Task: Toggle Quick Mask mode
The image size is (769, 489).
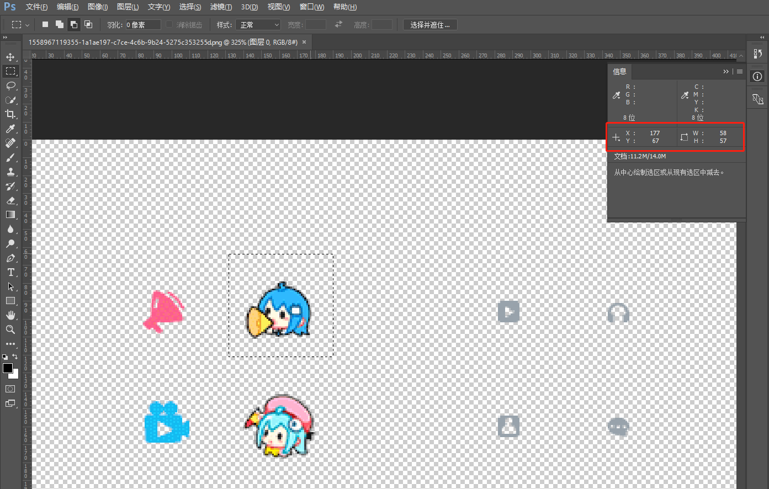Action: [10, 389]
